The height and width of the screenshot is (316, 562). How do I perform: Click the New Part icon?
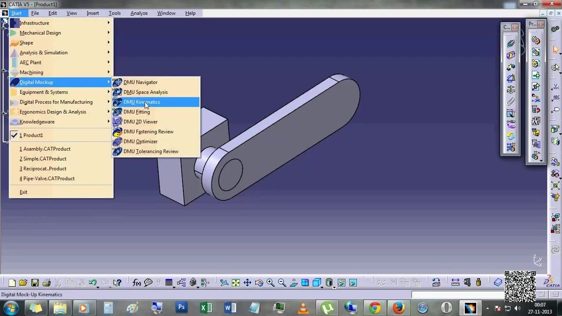(x=536, y=64)
